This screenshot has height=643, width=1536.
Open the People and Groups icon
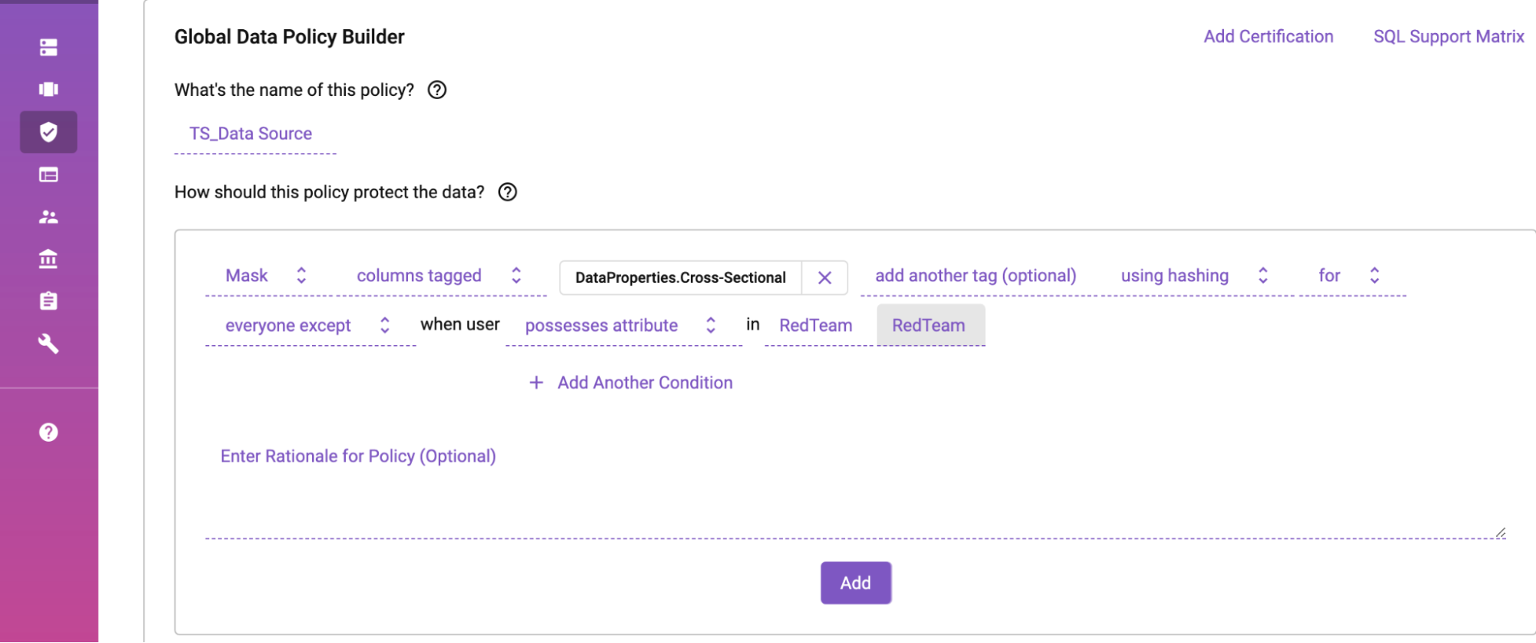[48, 217]
